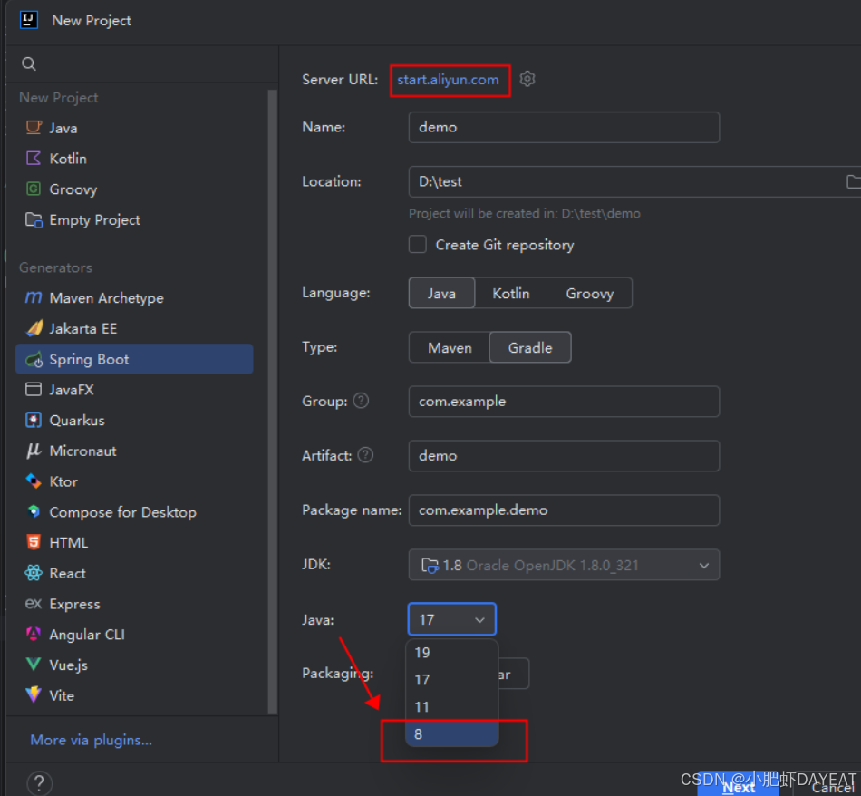Choose Java version 8 from list
861x796 pixels.
pyautogui.click(x=451, y=734)
